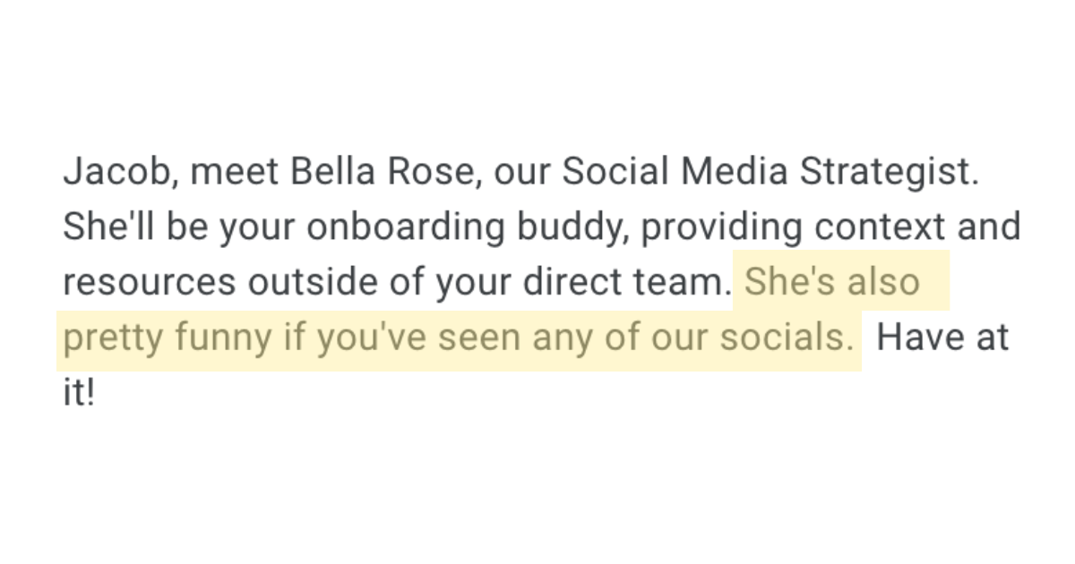
Task: Click the highlighted word "also"
Action: (x=882, y=282)
